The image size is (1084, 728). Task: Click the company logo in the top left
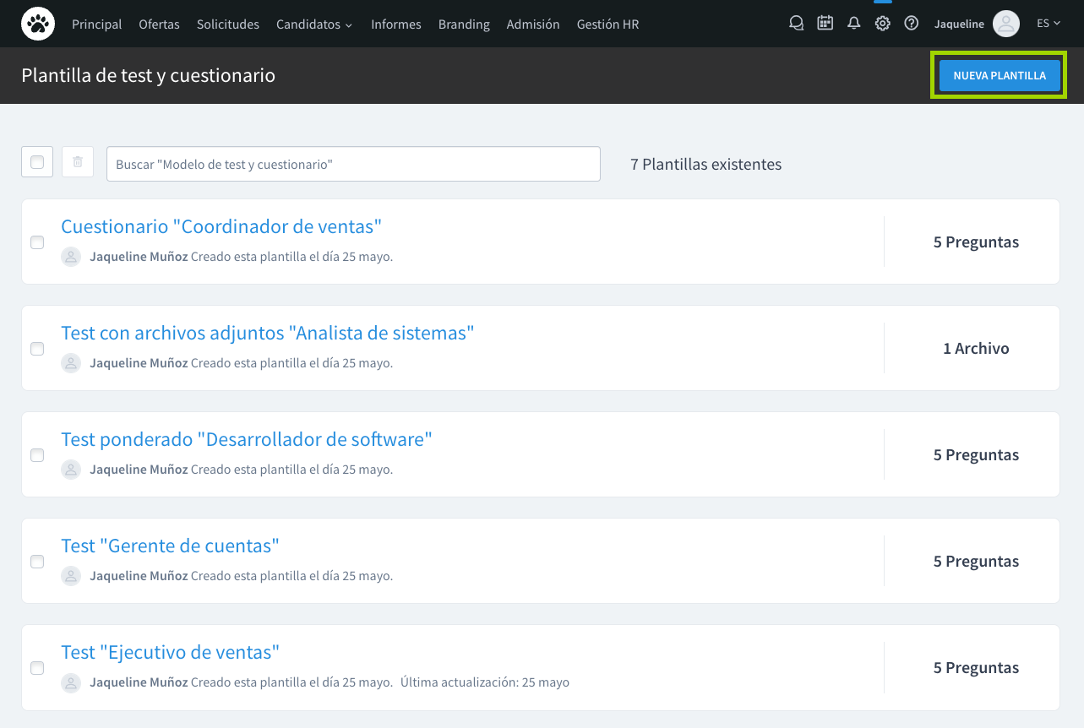(x=37, y=23)
